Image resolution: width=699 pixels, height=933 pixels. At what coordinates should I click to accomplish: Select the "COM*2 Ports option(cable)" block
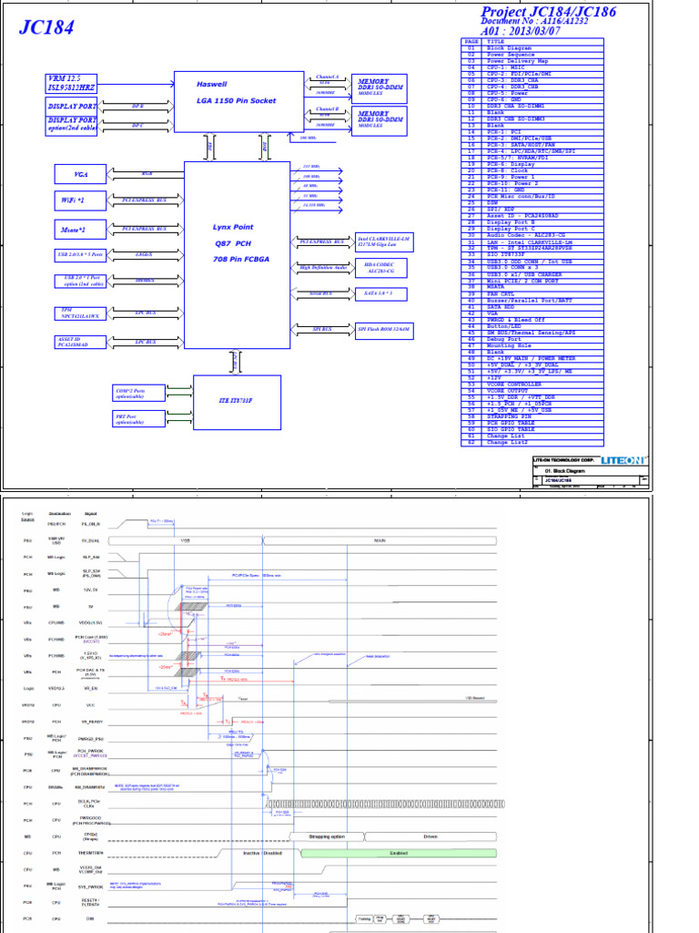(x=138, y=394)
